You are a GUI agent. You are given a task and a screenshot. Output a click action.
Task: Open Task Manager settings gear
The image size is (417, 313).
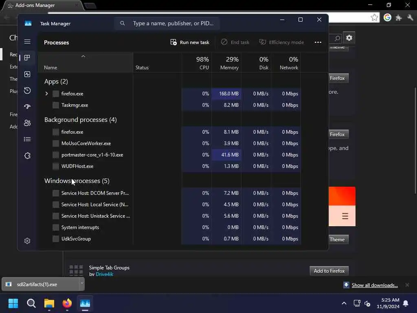click(x=27, y=241)
